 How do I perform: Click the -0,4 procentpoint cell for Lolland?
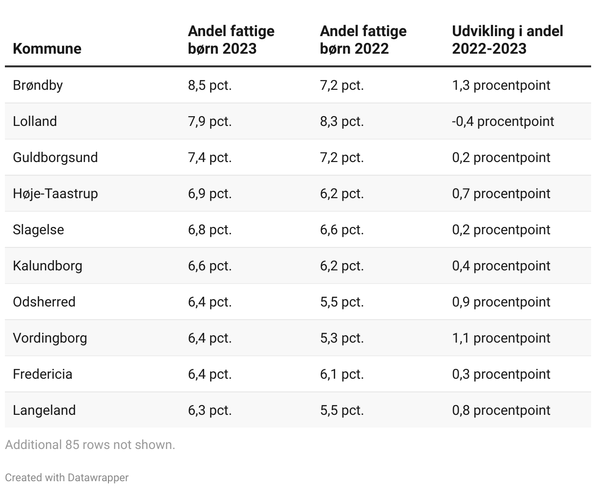click(503, 121)
